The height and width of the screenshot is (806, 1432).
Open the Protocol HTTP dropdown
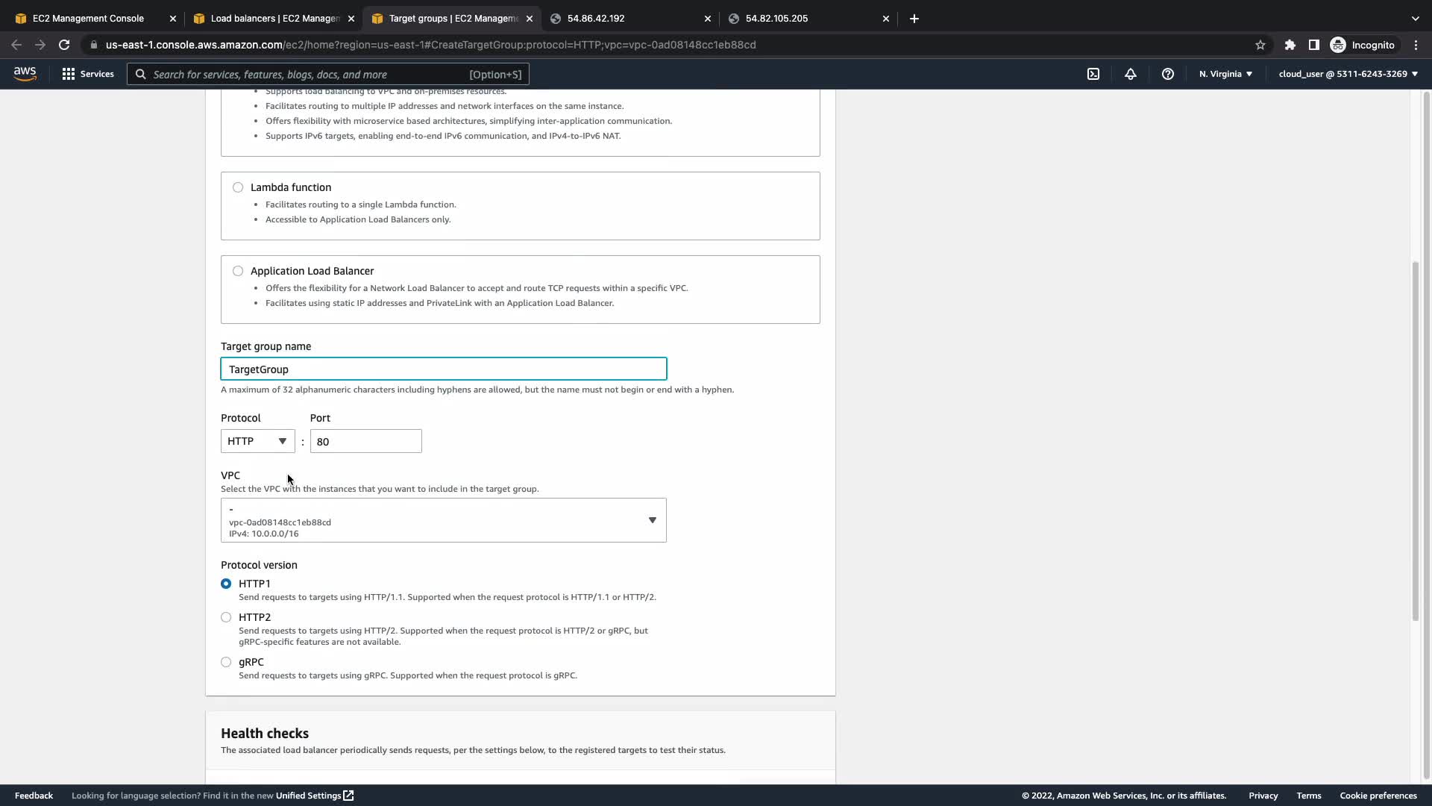[x=257, y=441]
